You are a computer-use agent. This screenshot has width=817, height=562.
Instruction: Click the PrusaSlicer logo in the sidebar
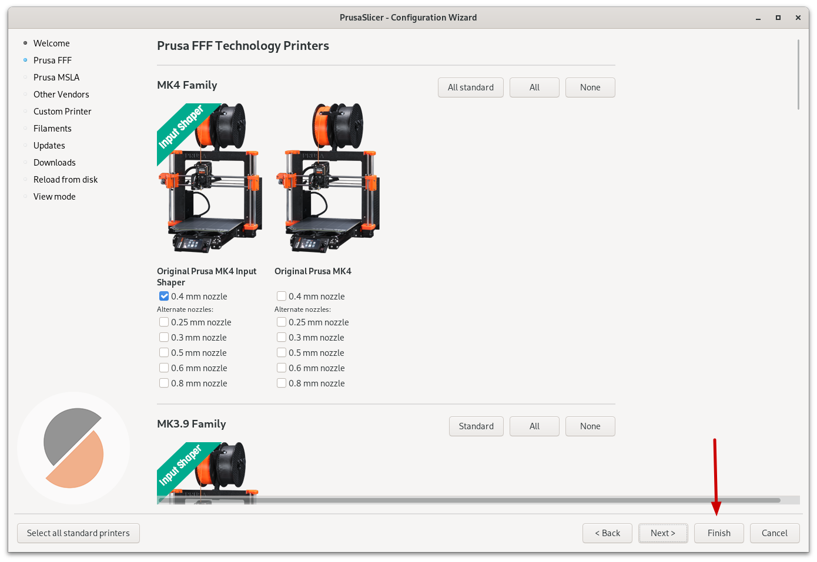click(x=73, y=448)
